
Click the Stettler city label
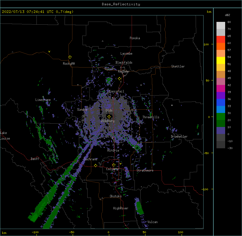click(x=178, y=66)
